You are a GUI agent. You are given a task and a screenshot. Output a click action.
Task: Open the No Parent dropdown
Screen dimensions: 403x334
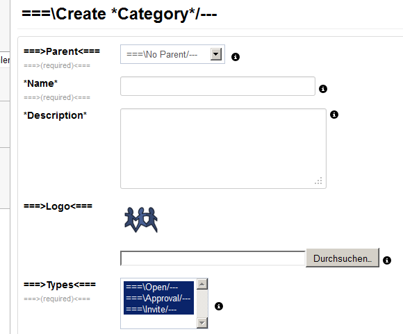pyautogui.click(x=172, y=54)
